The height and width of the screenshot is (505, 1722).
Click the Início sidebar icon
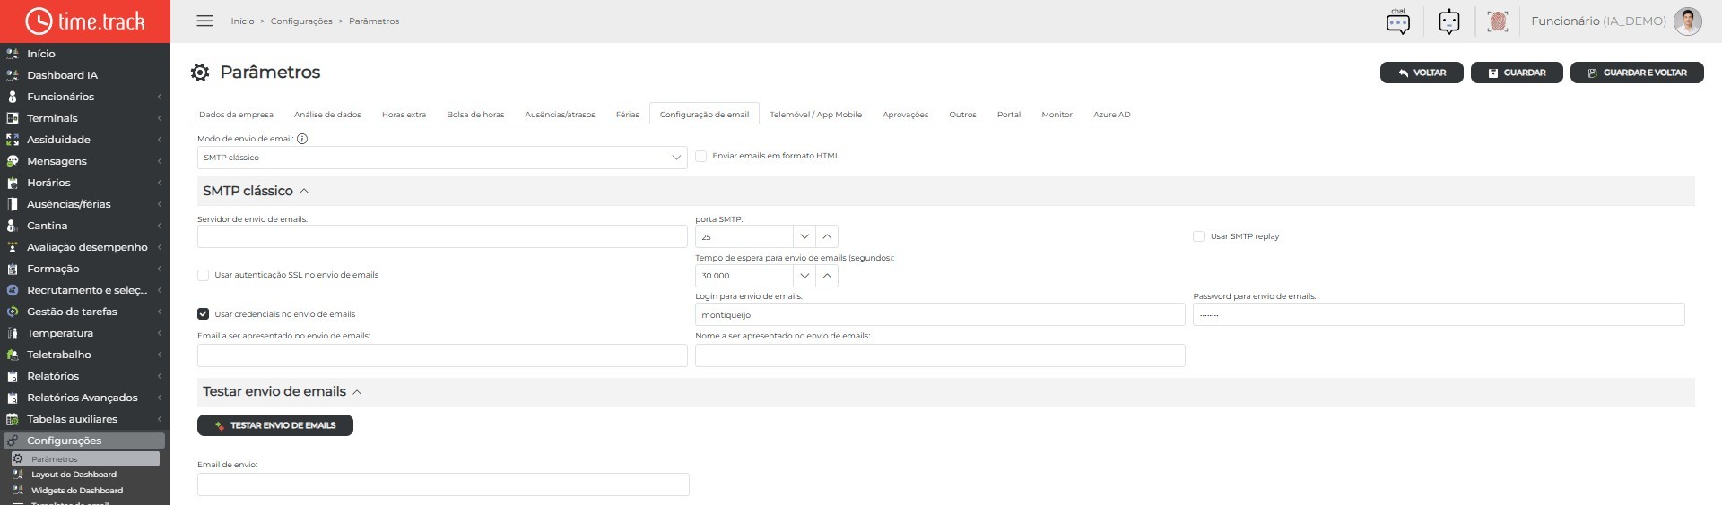pyautogui.click(x=13, y=54)
